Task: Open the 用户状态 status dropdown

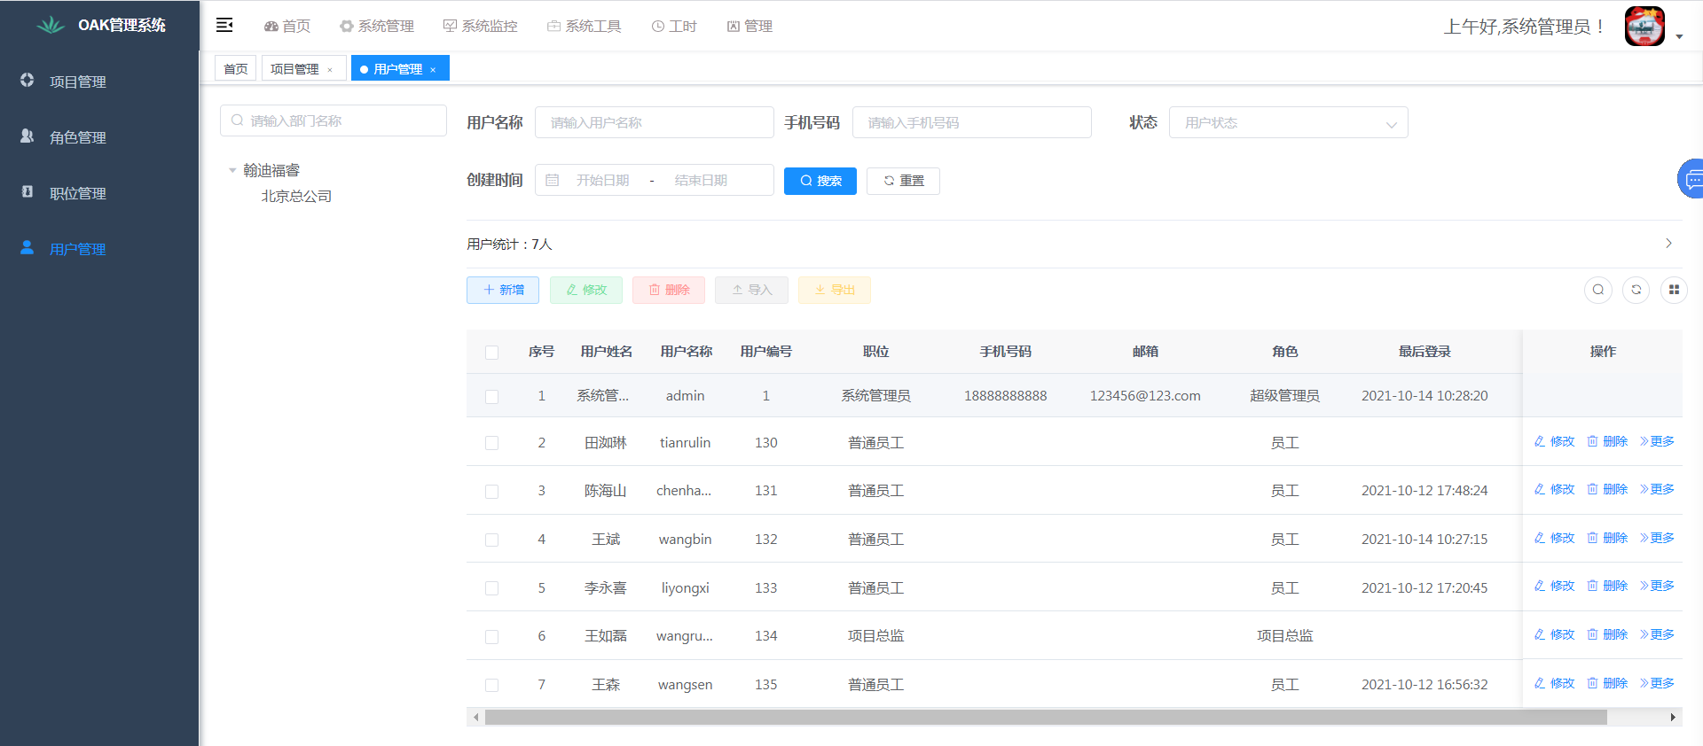Action: click(1287, 123)
